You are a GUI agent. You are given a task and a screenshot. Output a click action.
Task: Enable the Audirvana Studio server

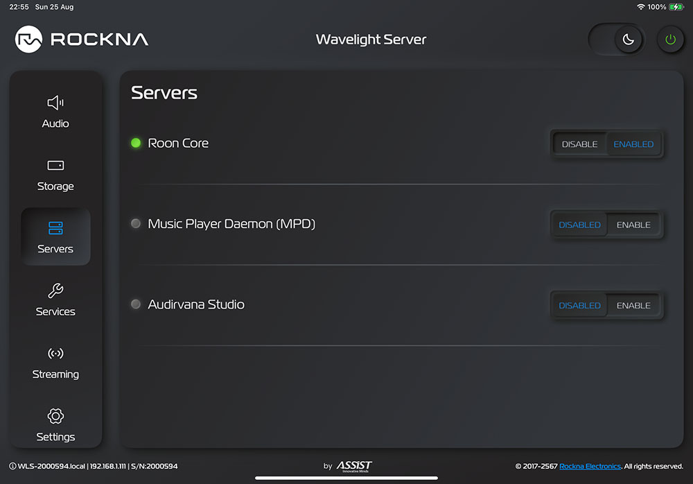(x=633, y=305)
